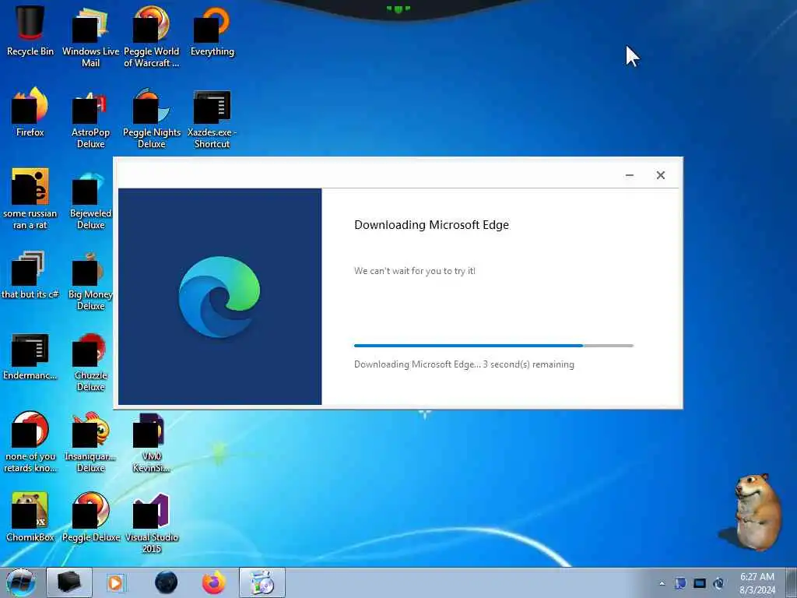This screenshot has width=797, height=598.
Task: Select the 'some russian ran a rat' icon
Action: 30,199
